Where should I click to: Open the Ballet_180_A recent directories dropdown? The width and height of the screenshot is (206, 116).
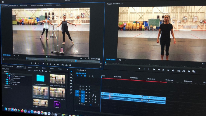[26, 70]
